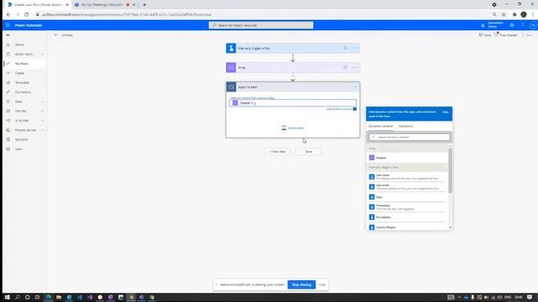Open the Apply to each ellipsis menu

pos(355,87)
